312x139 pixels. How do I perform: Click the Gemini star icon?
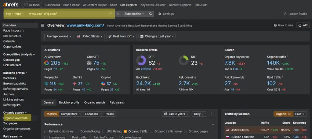[75, 84]
